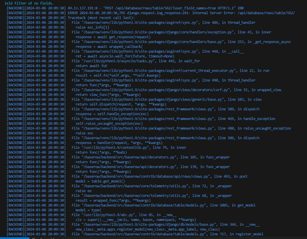Viewport: 307px width, 239px height.
Task: Click "response = await get_response(request)" line
Action: (113, 37)
